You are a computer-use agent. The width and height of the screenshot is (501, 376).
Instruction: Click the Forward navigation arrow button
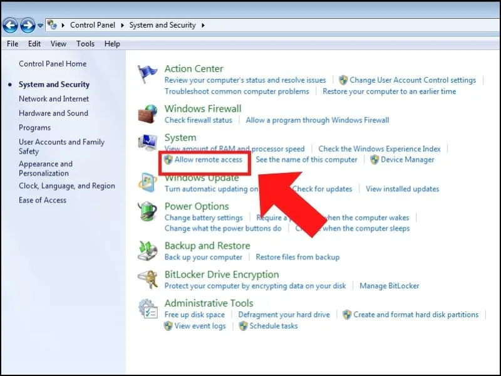28,25
